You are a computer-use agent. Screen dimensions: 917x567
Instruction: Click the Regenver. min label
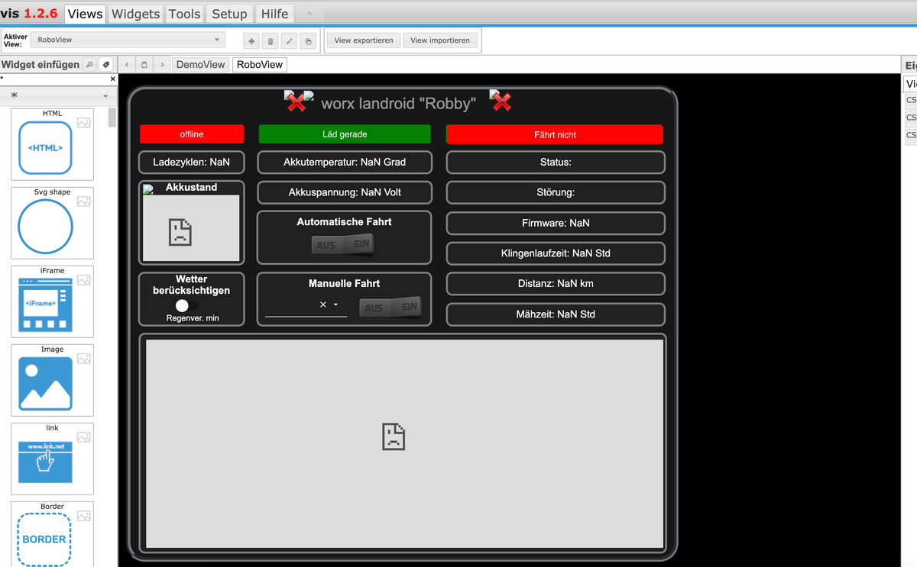tap(193, 318)
